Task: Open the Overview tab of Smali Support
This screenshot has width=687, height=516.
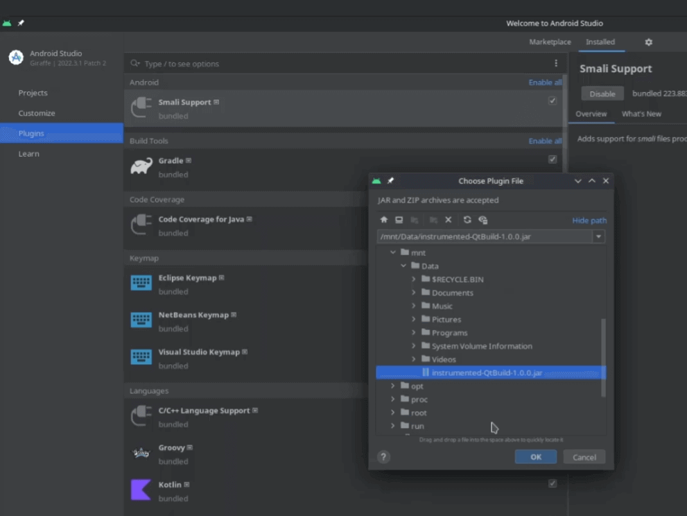Action: (591, 114)
